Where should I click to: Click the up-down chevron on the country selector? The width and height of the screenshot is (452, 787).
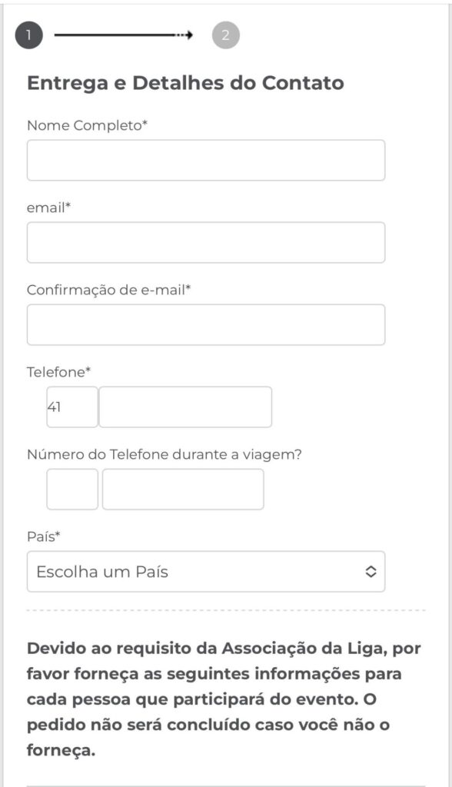(369, 571)
